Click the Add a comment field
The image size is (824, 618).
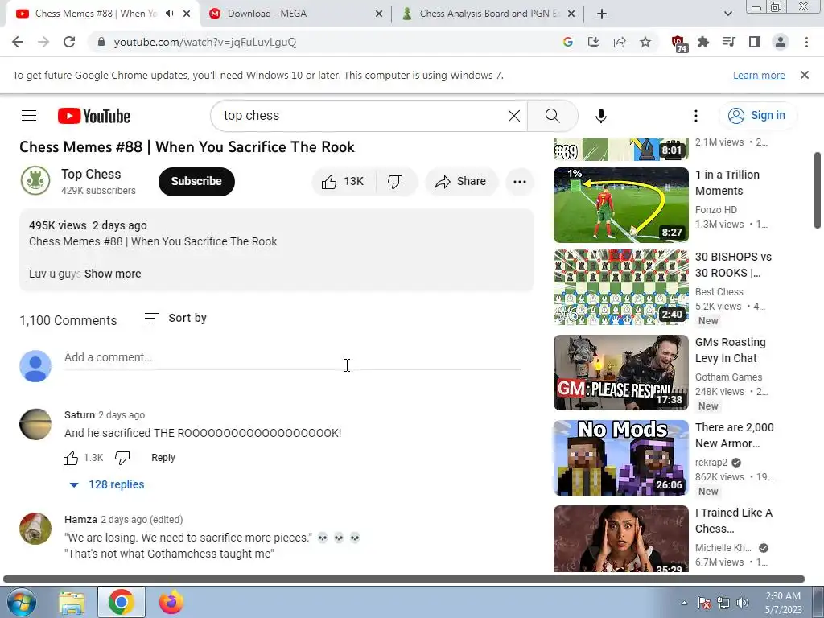pyautogui.click(x=292, y=358)
